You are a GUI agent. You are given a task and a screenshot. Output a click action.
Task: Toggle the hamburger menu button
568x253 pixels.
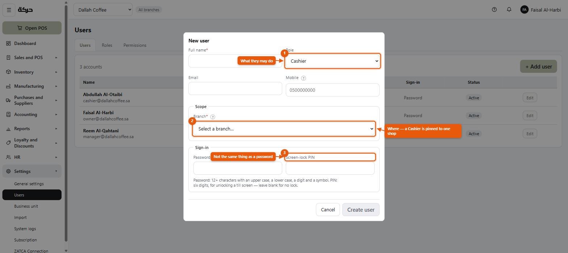[x=9, y=10]
